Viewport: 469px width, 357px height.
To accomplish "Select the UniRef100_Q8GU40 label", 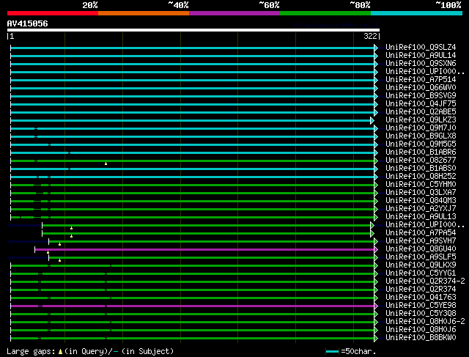I will [x=421, y=249].
